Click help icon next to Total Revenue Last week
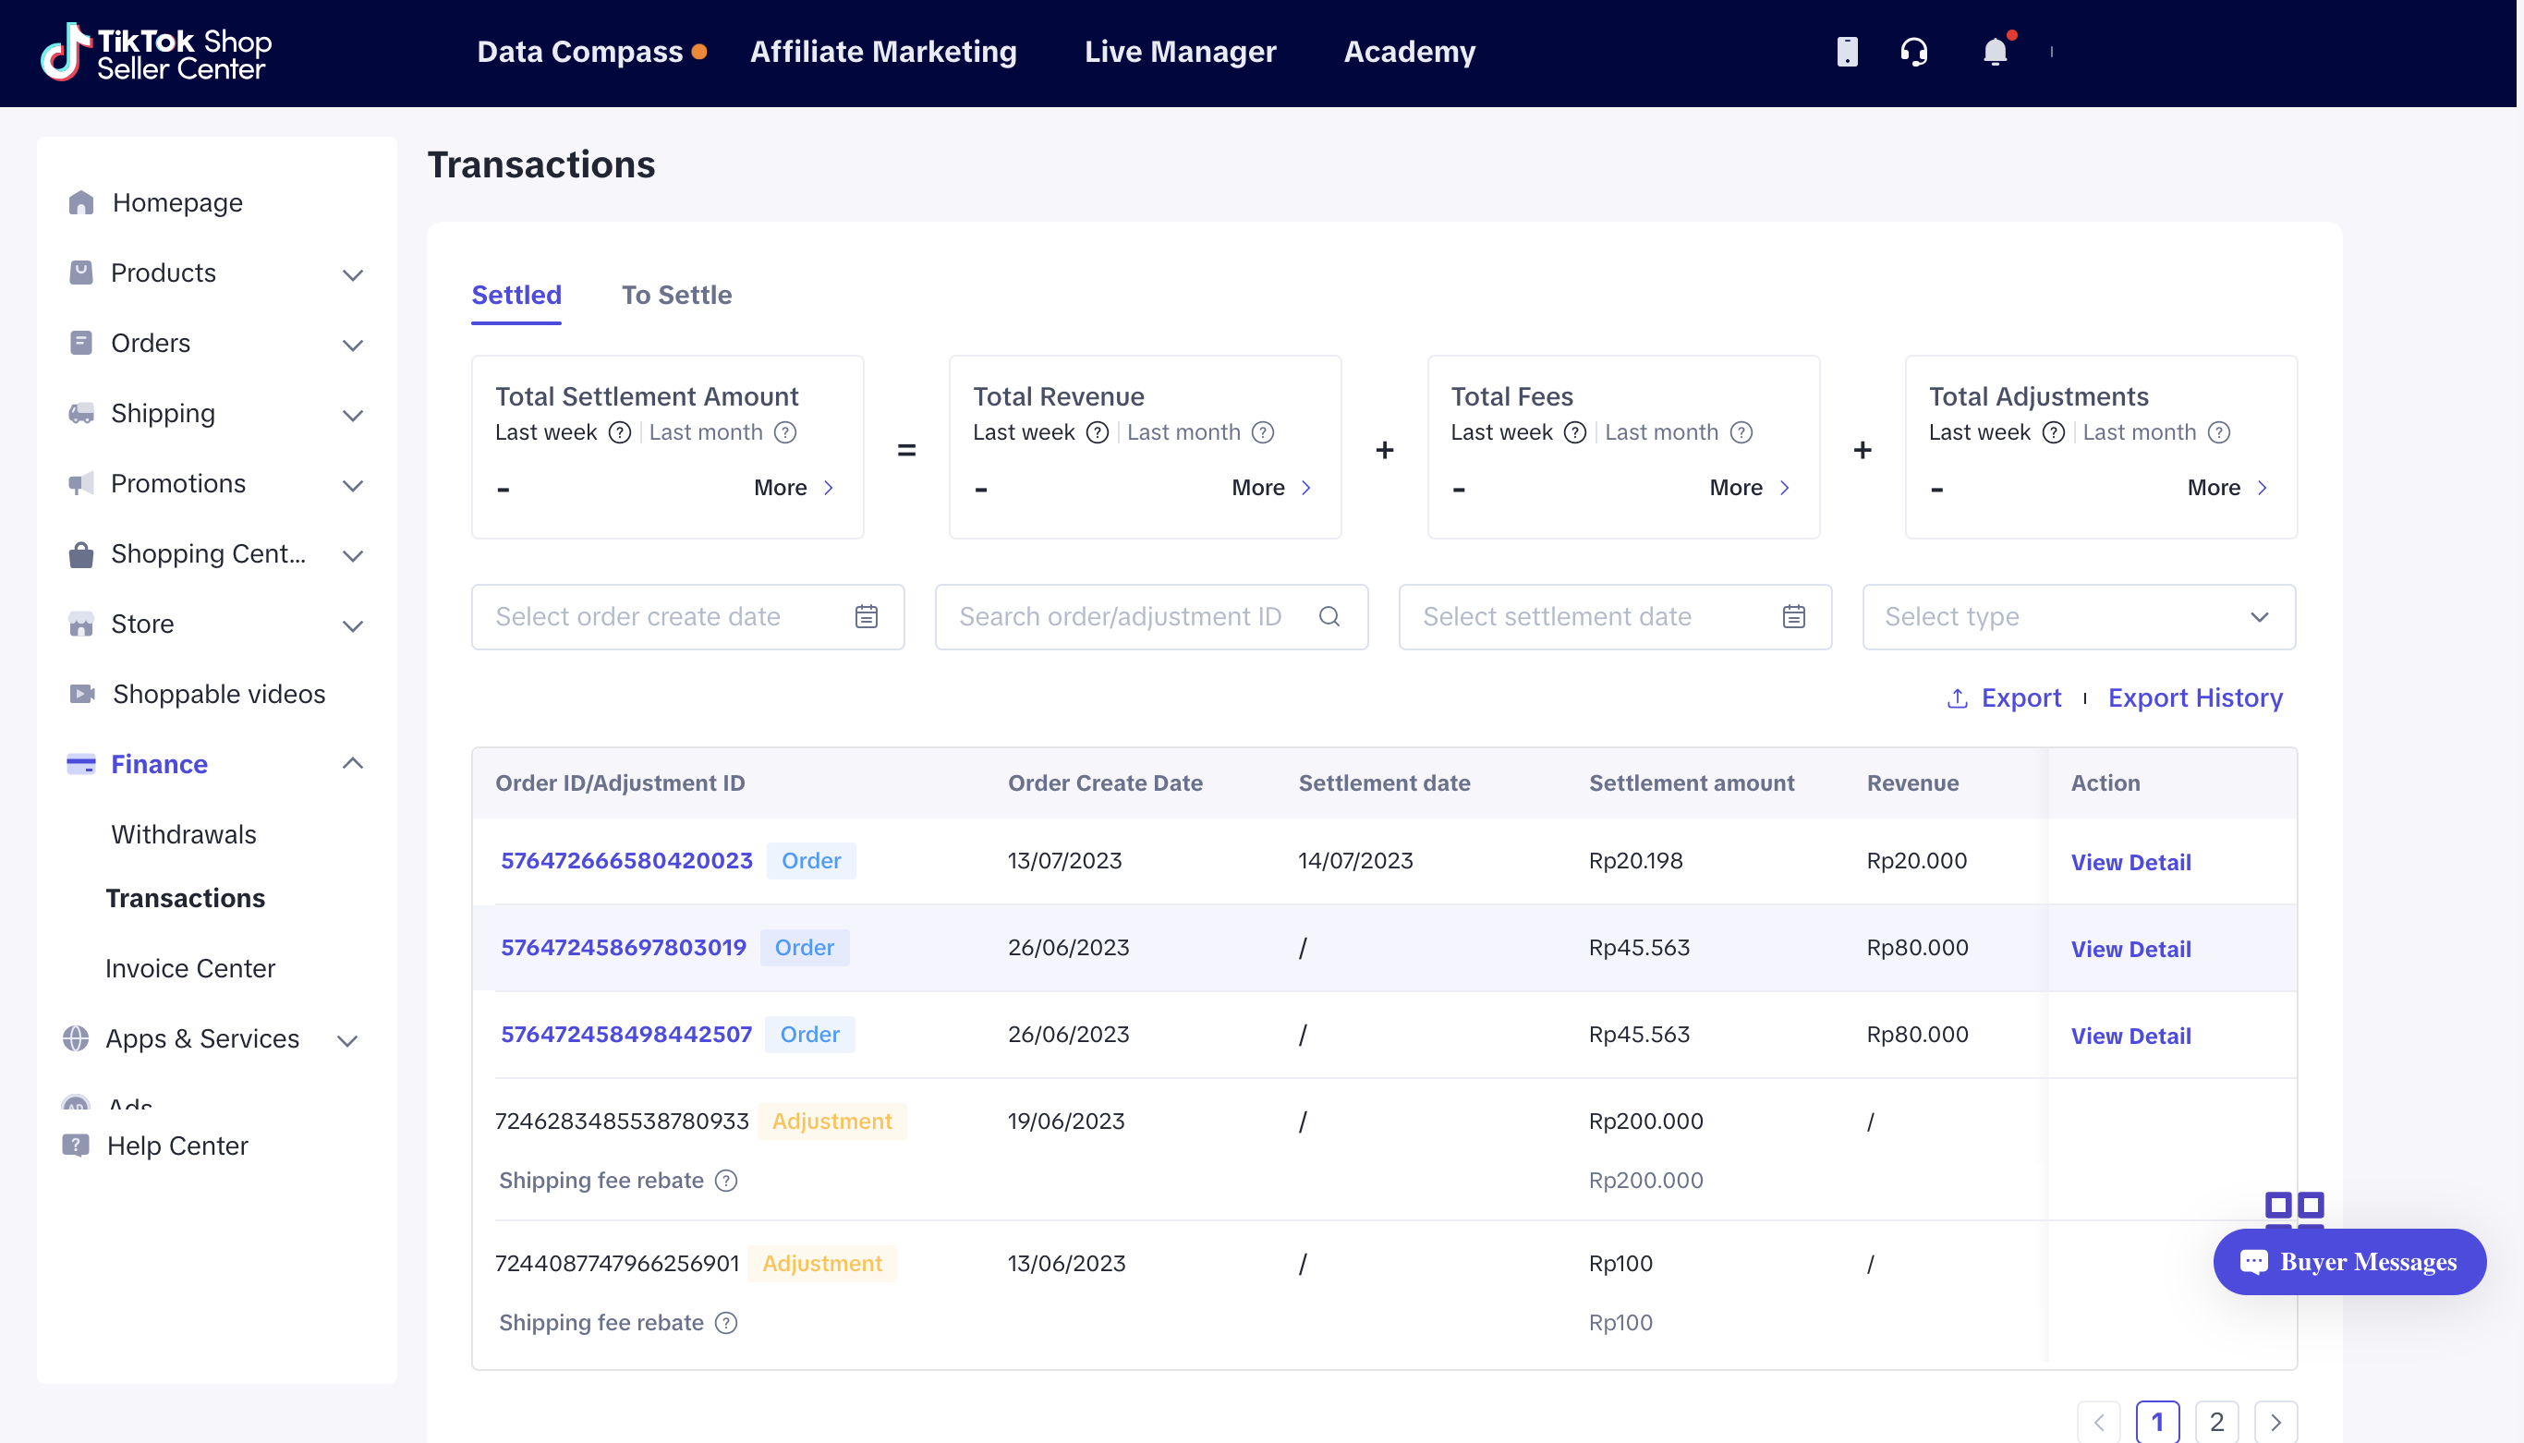This screenshot has width=2524, height=1443. pyautogui.click(x=1097, y=432)
